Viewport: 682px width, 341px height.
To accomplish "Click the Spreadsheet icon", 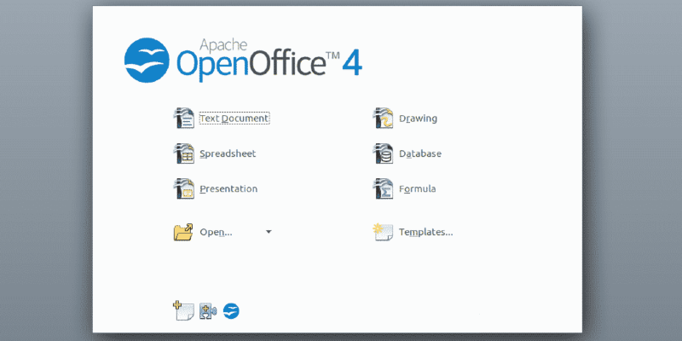I will [183, 153].
